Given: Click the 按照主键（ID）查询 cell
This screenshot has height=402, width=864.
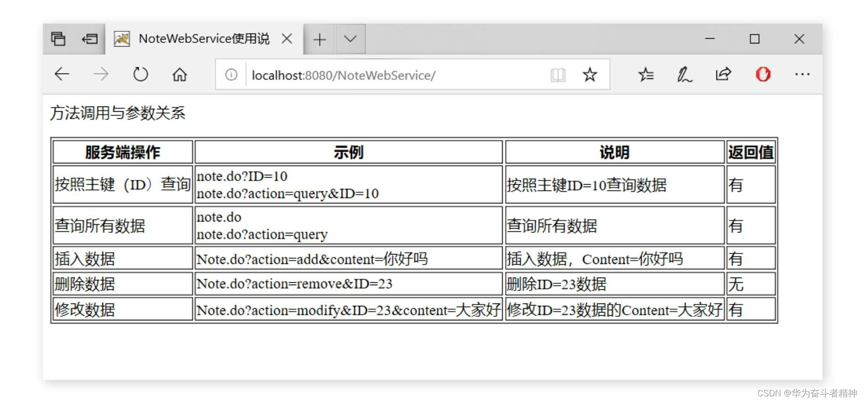Looking at the screenshot, I should 123,184.
